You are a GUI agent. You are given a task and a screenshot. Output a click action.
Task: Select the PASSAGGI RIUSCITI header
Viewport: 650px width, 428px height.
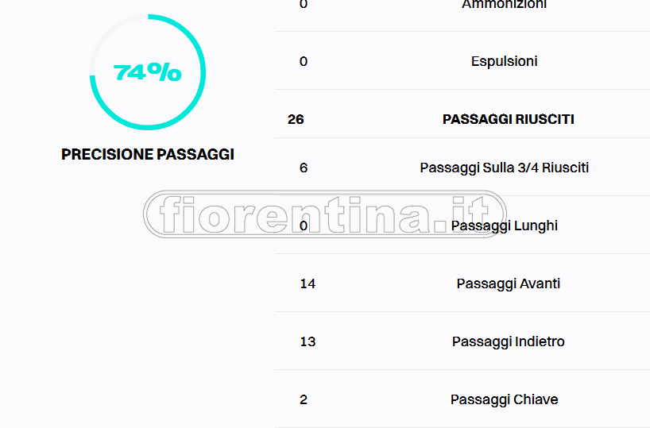coord(508,119)
